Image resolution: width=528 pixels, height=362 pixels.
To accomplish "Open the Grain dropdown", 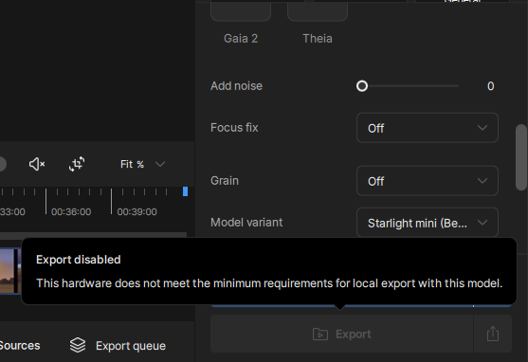I will point(427,181).
